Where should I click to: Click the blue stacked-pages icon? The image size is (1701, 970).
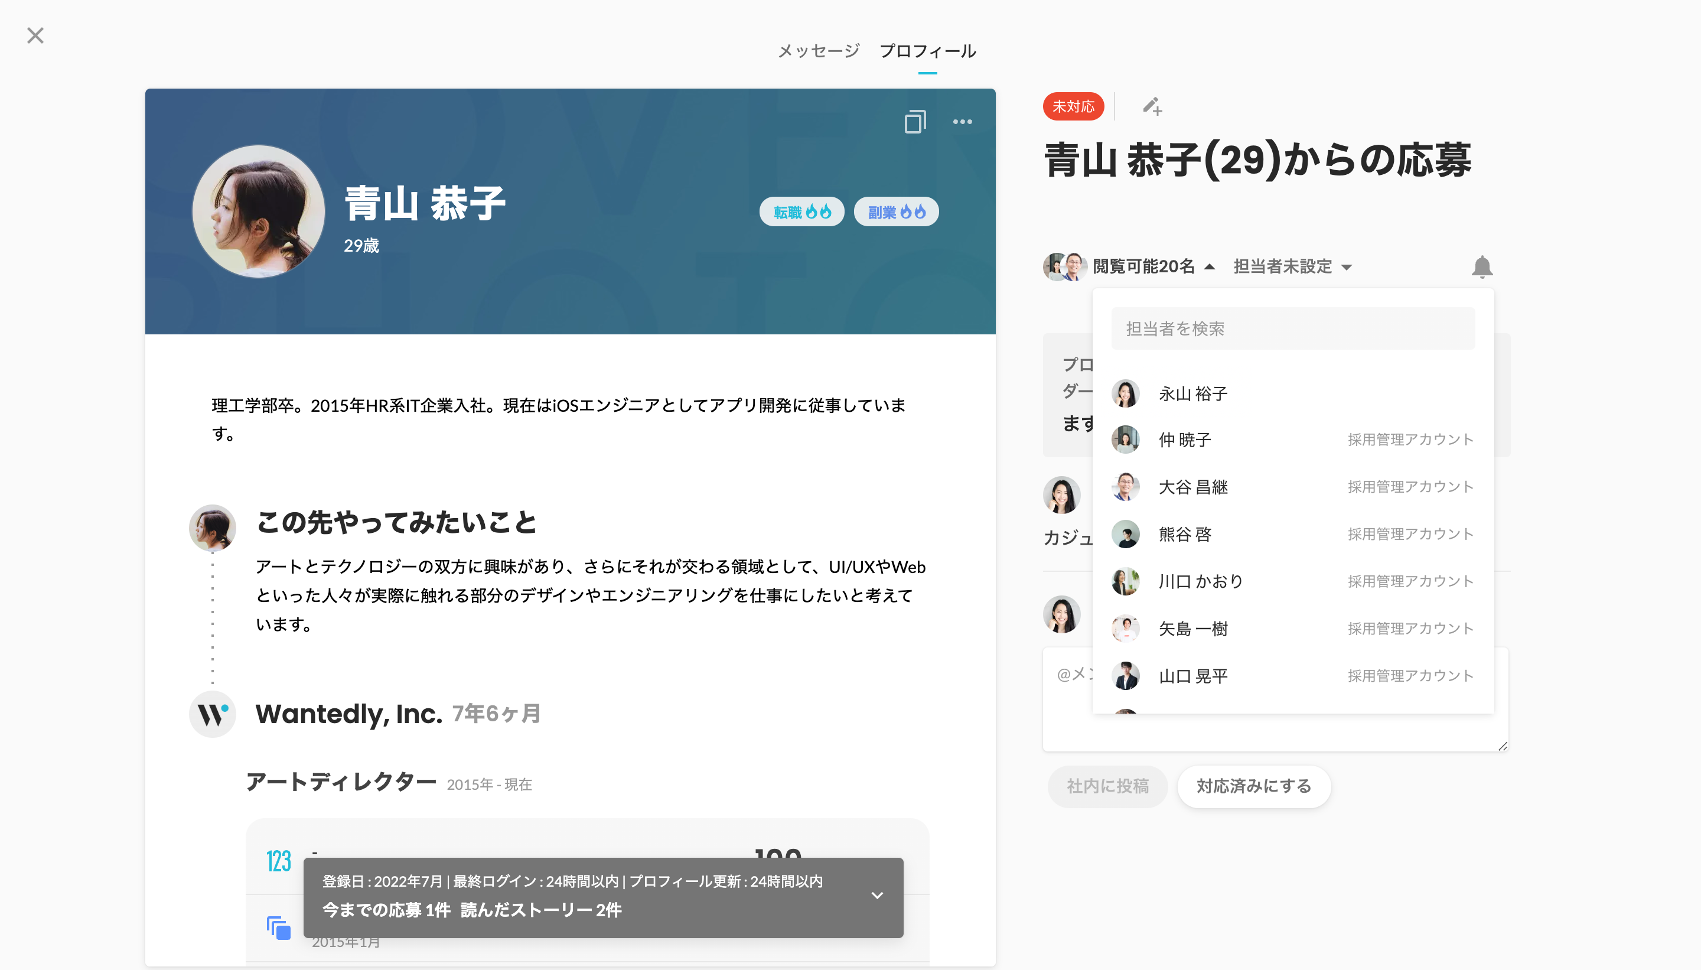pos(278,927)
